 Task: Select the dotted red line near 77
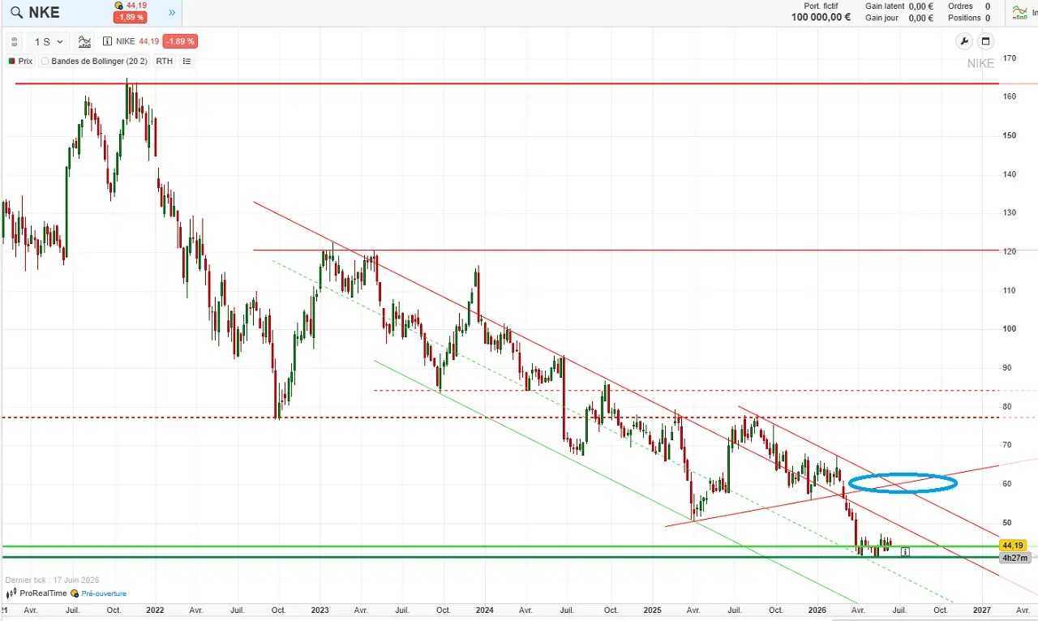pos(499,418)
